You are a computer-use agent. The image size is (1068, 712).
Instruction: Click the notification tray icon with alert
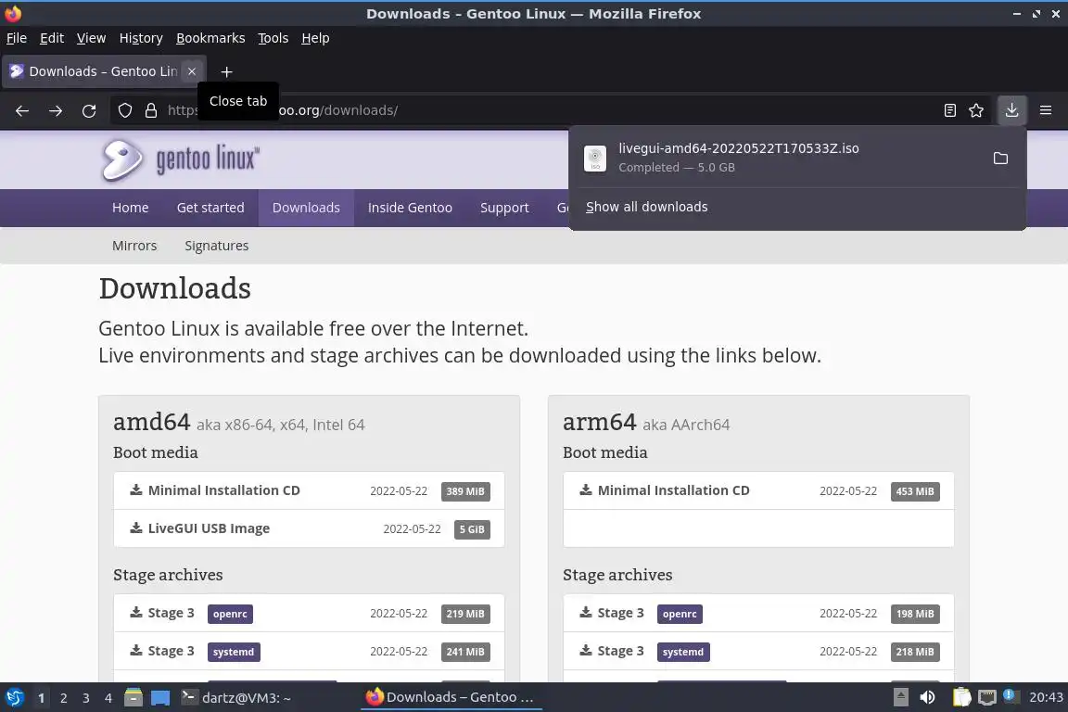point(1011,696)
